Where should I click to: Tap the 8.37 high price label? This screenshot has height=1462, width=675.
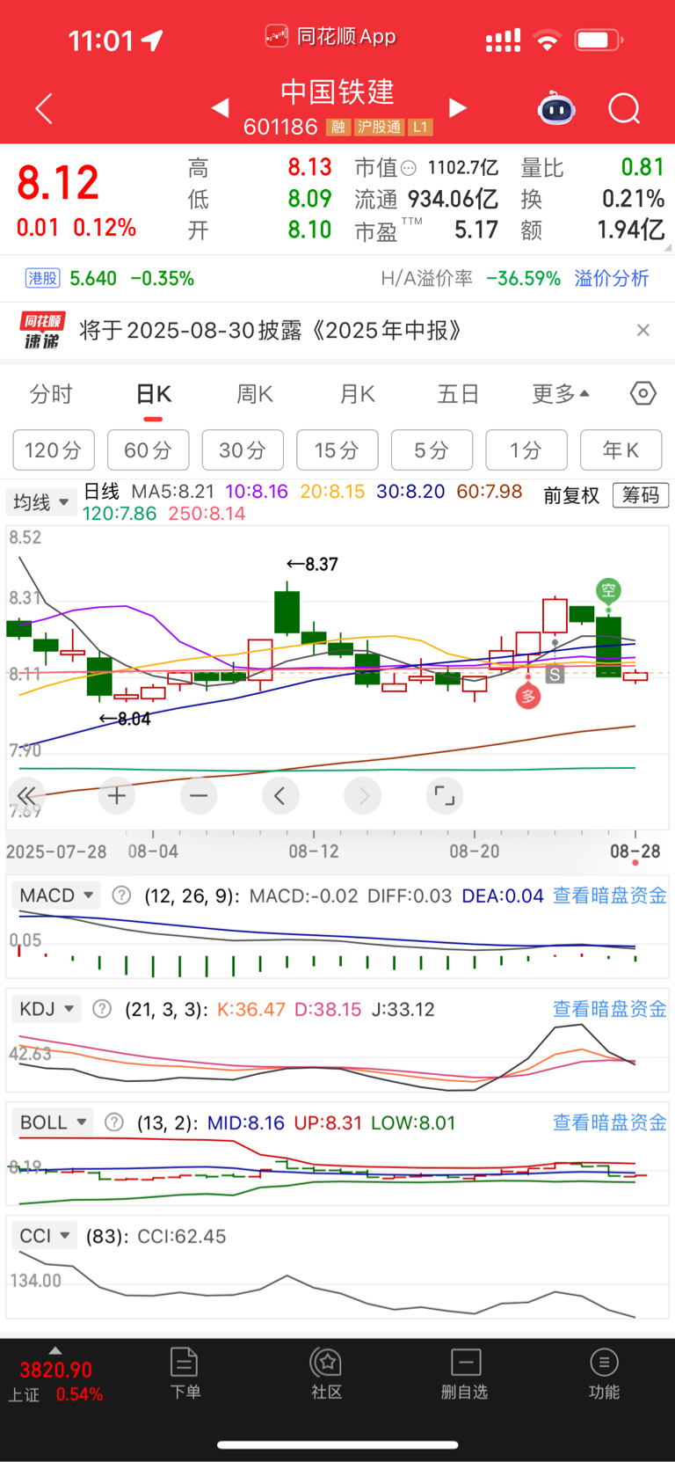pos(313,564)
